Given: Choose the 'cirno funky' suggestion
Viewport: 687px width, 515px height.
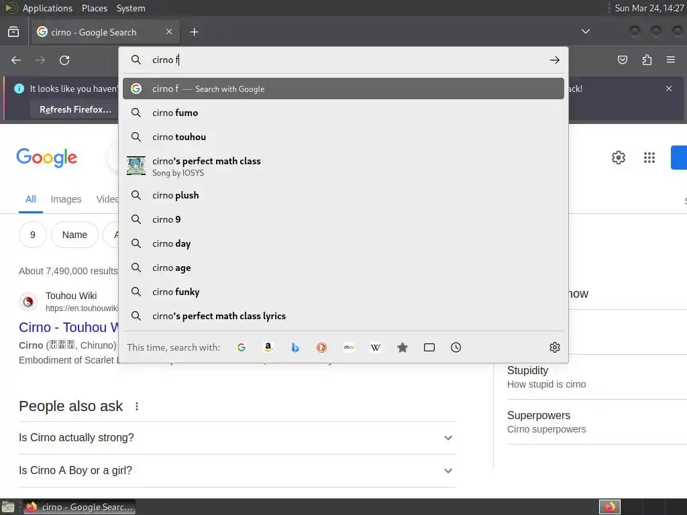Looking at the screenshot, I should tap(343, 292).
